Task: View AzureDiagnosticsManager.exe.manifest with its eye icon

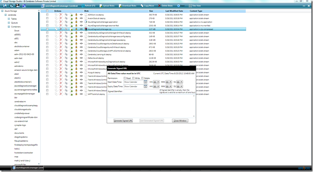Action: [81, 26]
